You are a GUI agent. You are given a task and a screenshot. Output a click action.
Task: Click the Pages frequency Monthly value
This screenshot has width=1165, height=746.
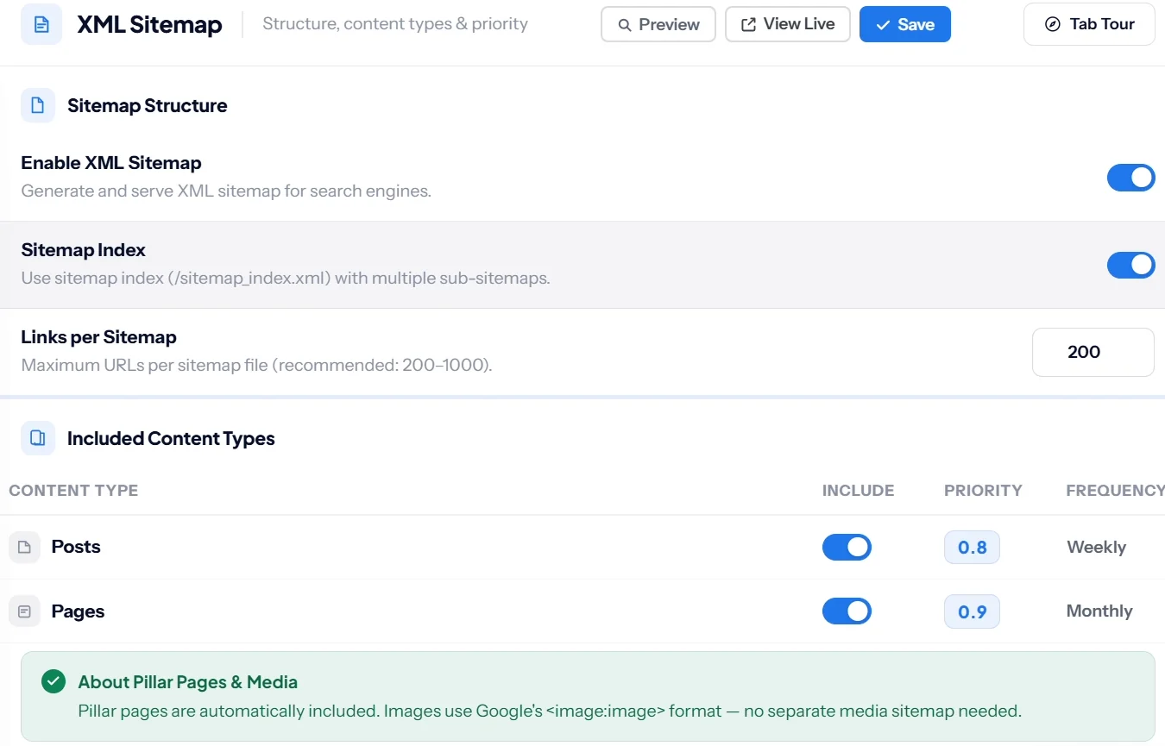point(1099,611)
